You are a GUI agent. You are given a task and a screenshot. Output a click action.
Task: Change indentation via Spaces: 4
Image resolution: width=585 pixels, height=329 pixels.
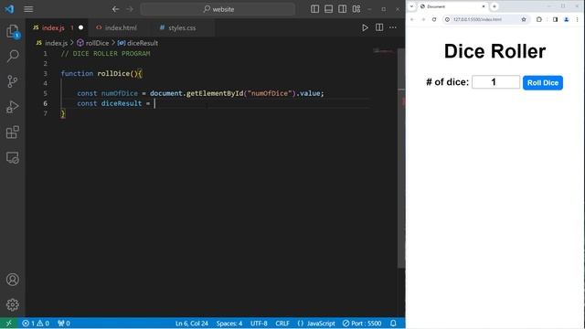tap(229, 324)
